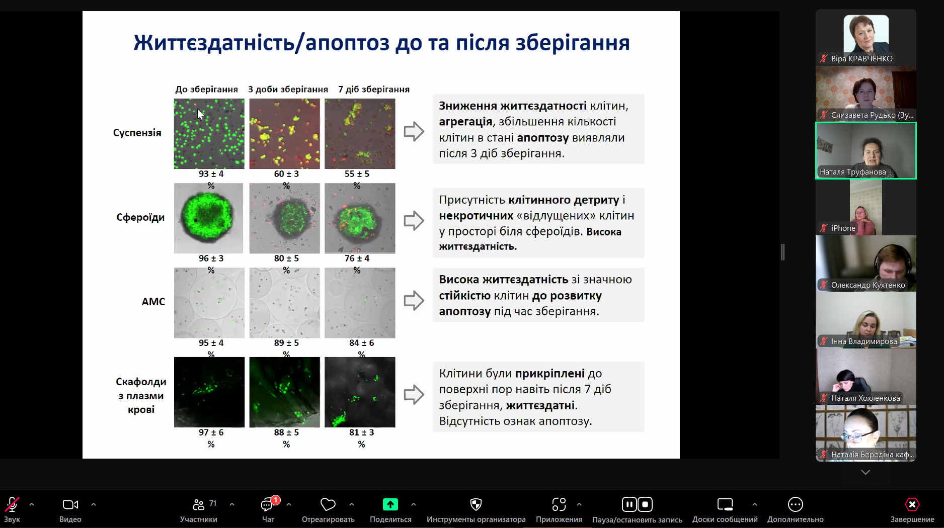944x528 pixels.
Task: Open the Приложения apps icon
Action: (x=559, y=504)
